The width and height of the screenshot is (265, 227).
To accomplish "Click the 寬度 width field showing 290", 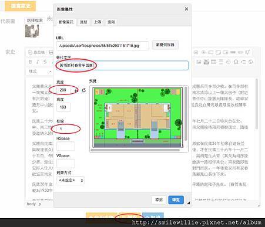I will coord(63,90).
